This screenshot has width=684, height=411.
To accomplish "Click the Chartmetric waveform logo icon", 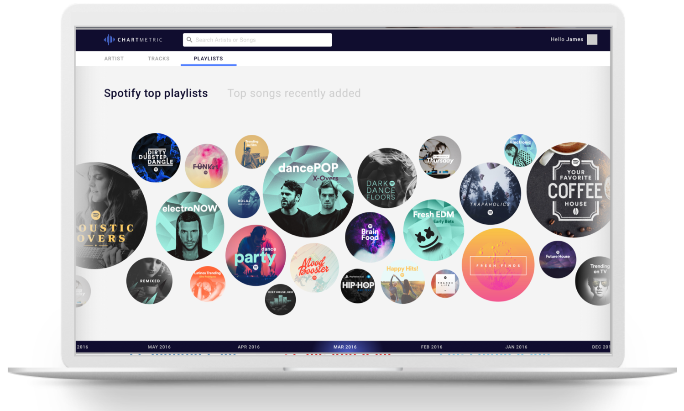I will 109,40.
